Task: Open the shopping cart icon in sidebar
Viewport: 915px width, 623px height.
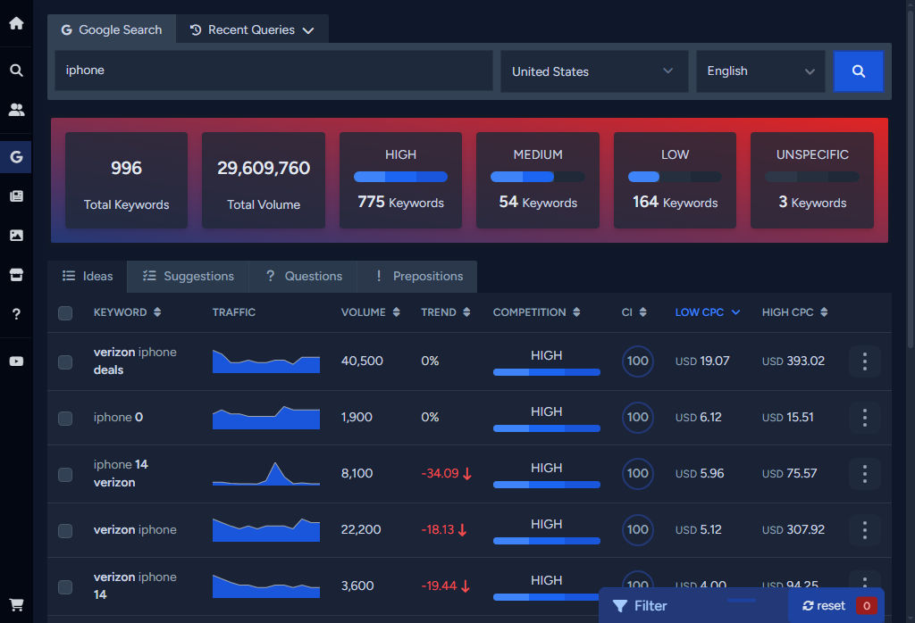Action: [x=16, y=605]
